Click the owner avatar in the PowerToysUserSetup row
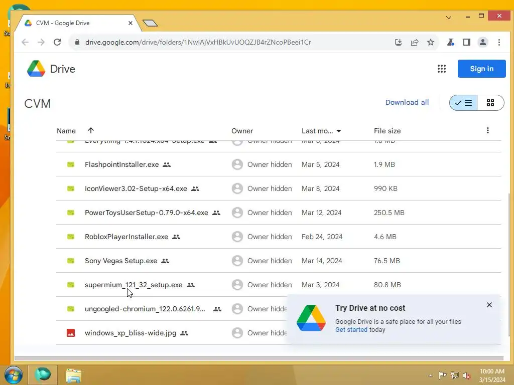The image size is (514, 385). pos(237,213)
